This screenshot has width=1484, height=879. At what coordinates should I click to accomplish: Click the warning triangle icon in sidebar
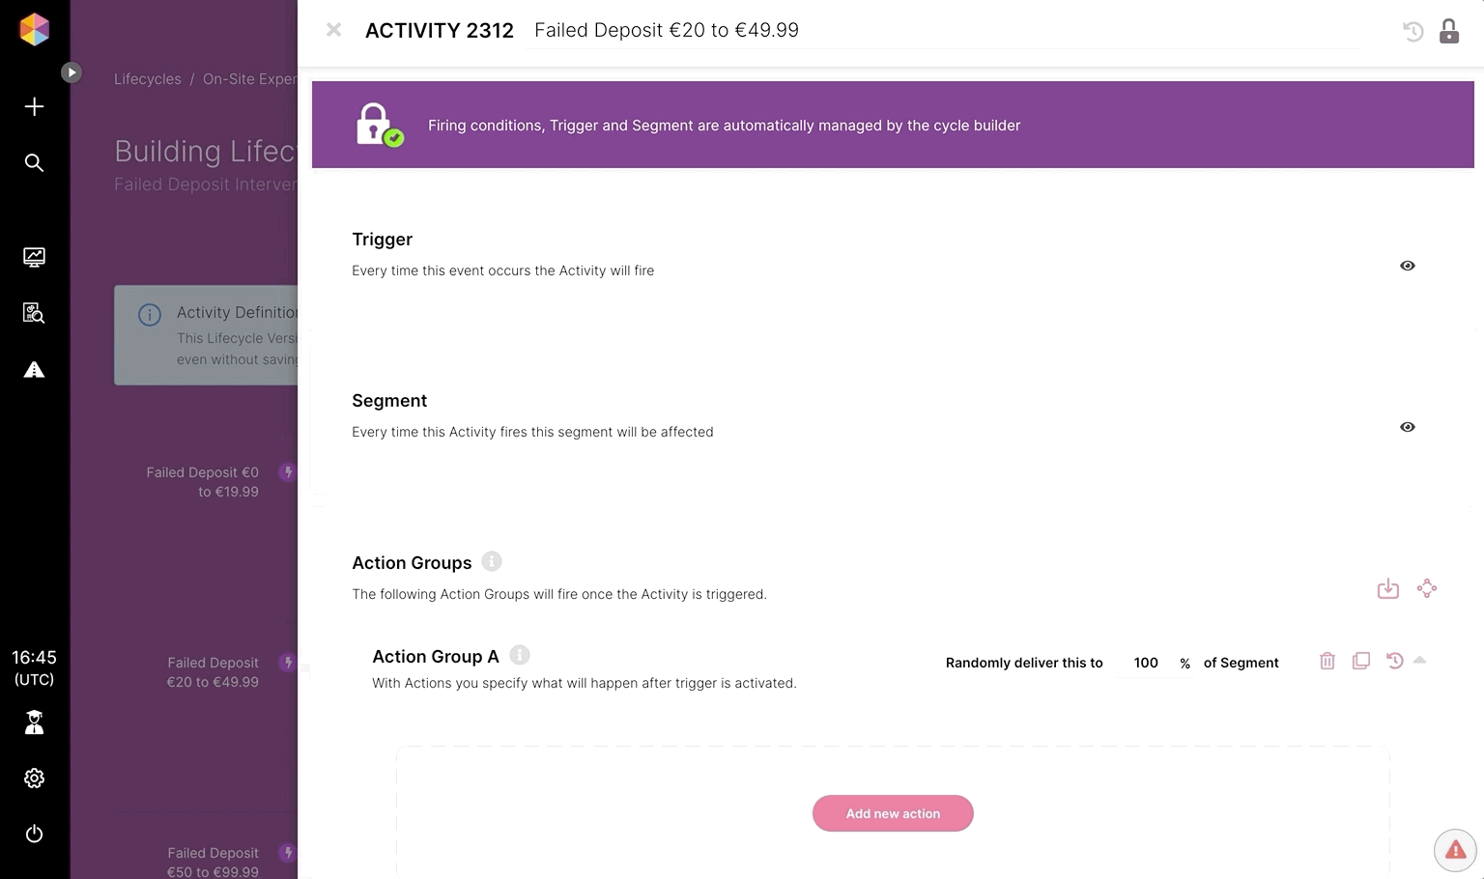pos(34,370)
